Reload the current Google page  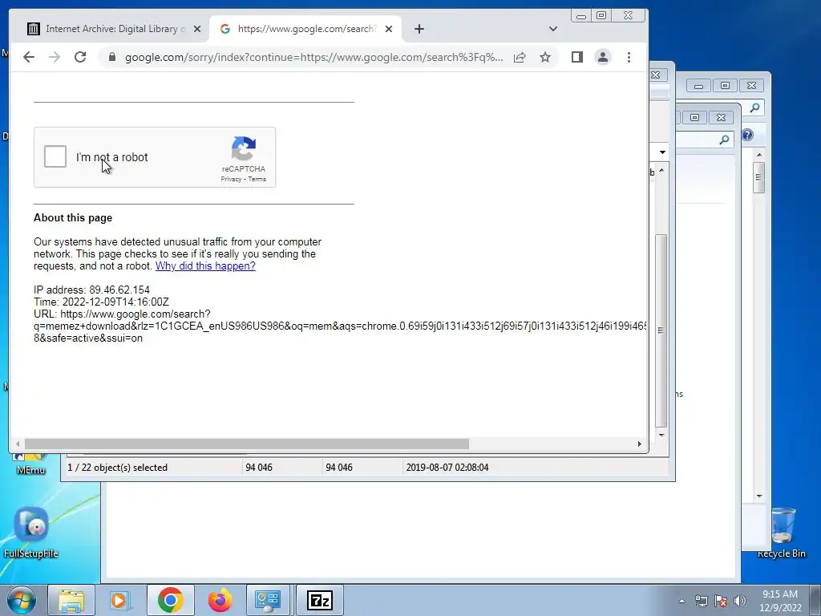pos(80,57)
